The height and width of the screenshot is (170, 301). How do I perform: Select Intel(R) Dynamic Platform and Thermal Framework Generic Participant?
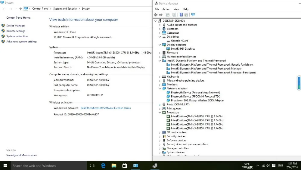click(212, 65)
